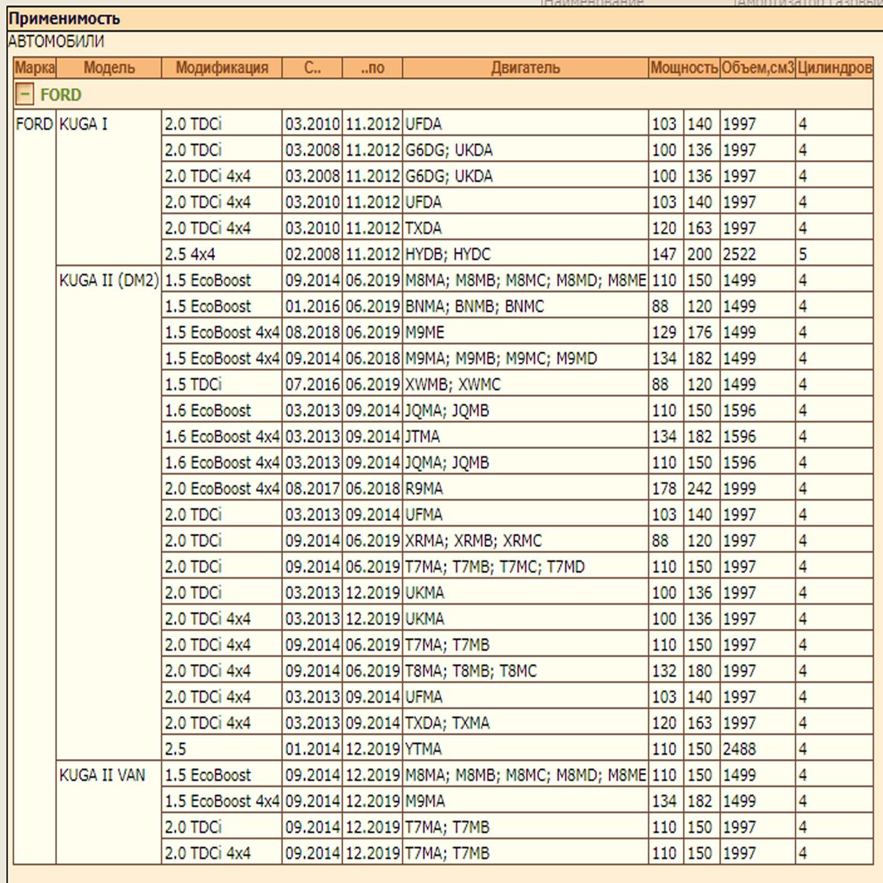Image resolution: width=883 pixels, height=883 pixels.
Task: Sort by the Модель column header
Action: click(x=109, y=68)
